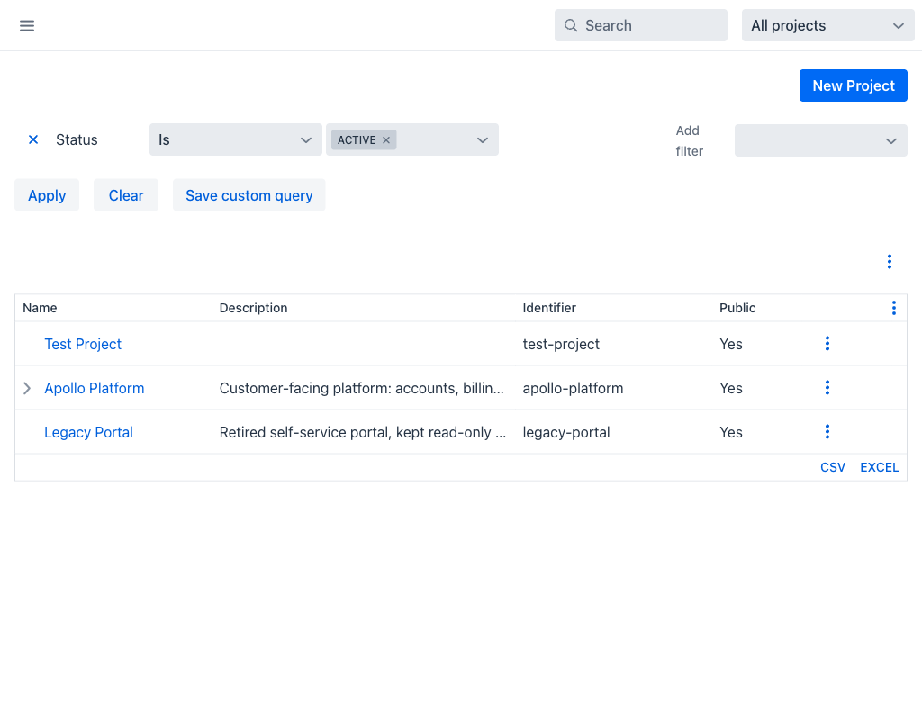
Task: Open actions menu for Apollo Platform row
Action: 827,388
